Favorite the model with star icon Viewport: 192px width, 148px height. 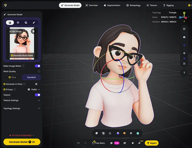click(x=133, y=143)
